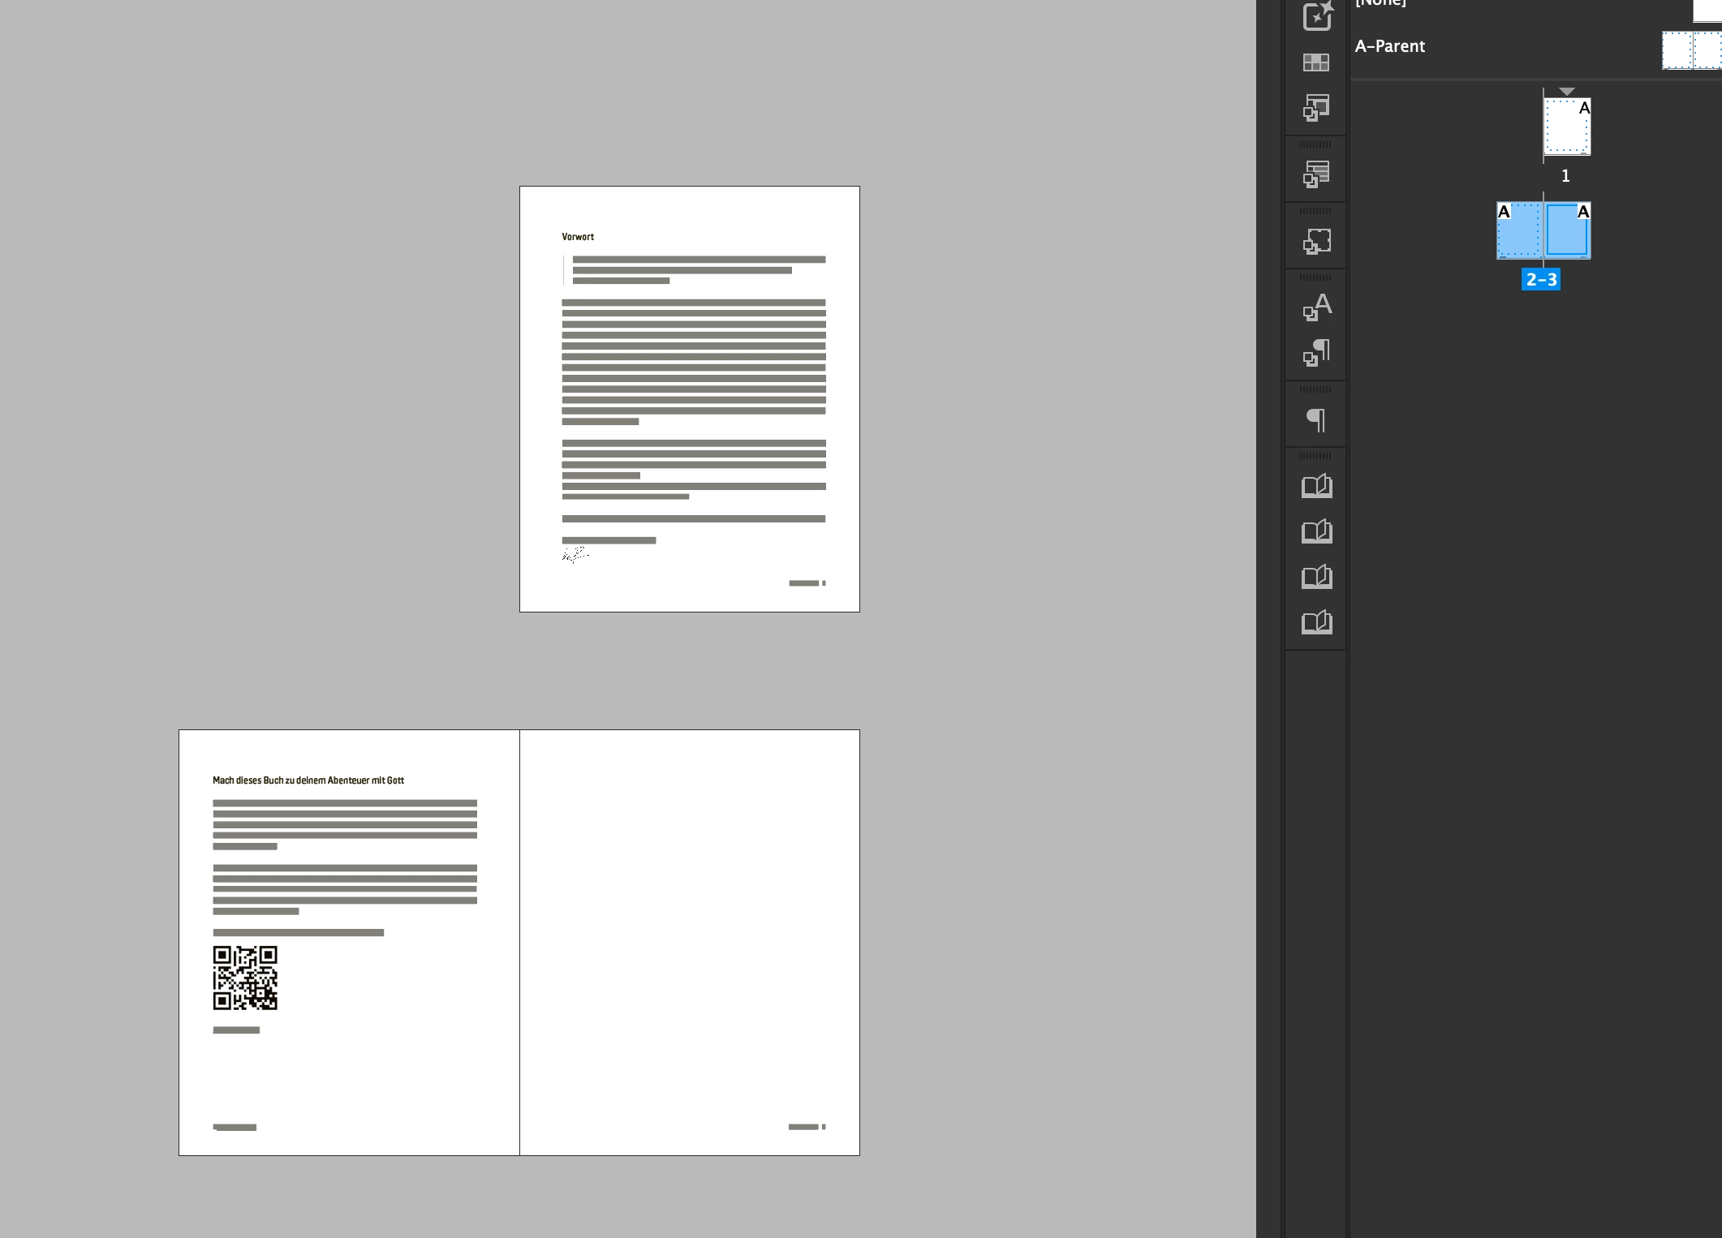Image resolution: width=1722 pixels, height=1238 pixels.
Task: Click the section start triangle above page 1
Action: pyautogui.click(x=1567, y=92)
